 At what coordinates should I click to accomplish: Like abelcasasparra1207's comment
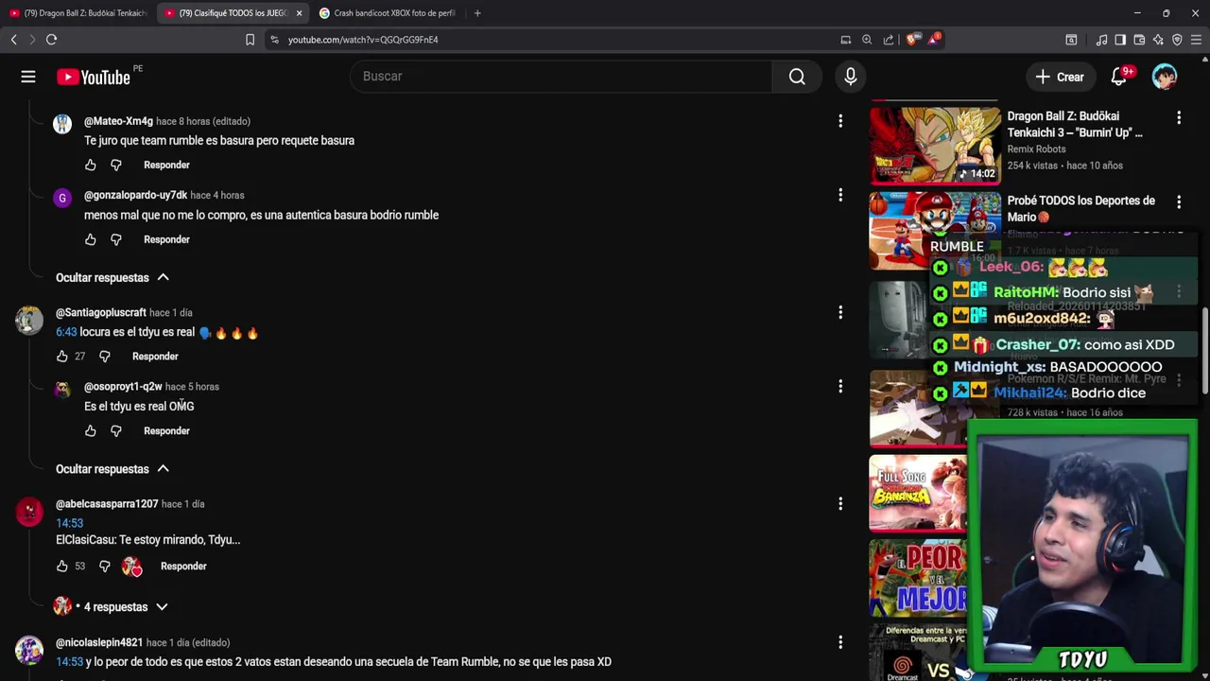click(62, 567)
